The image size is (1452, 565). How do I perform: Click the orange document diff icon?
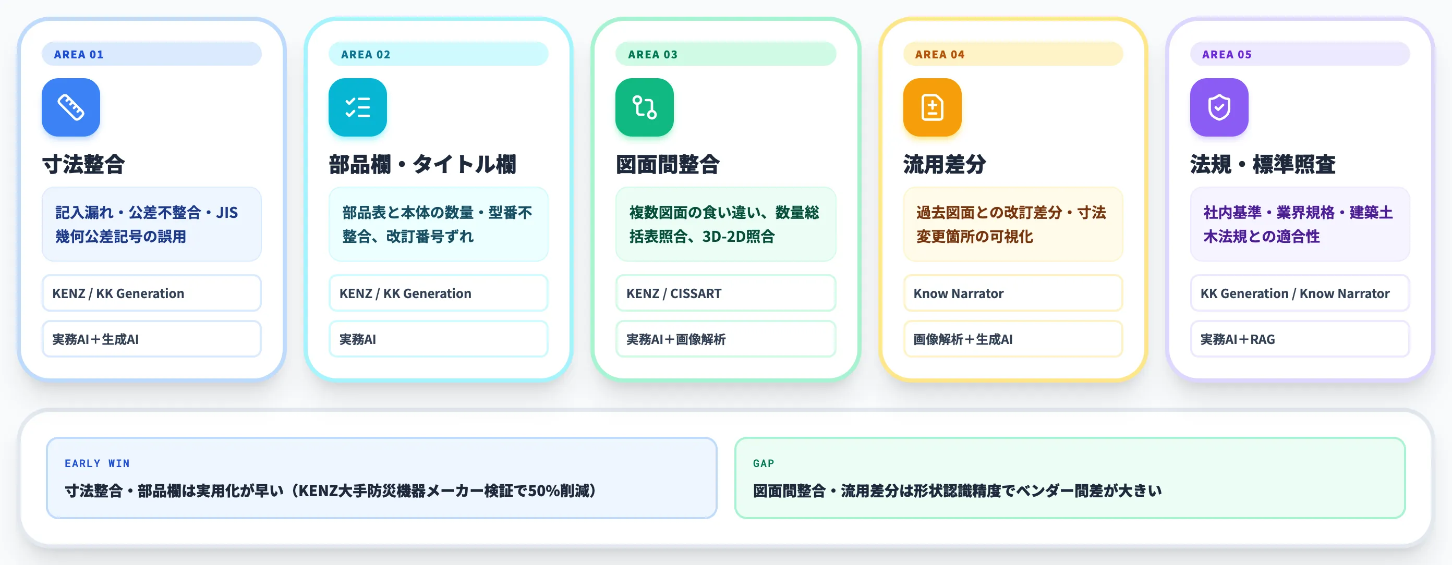pos(933,107)
